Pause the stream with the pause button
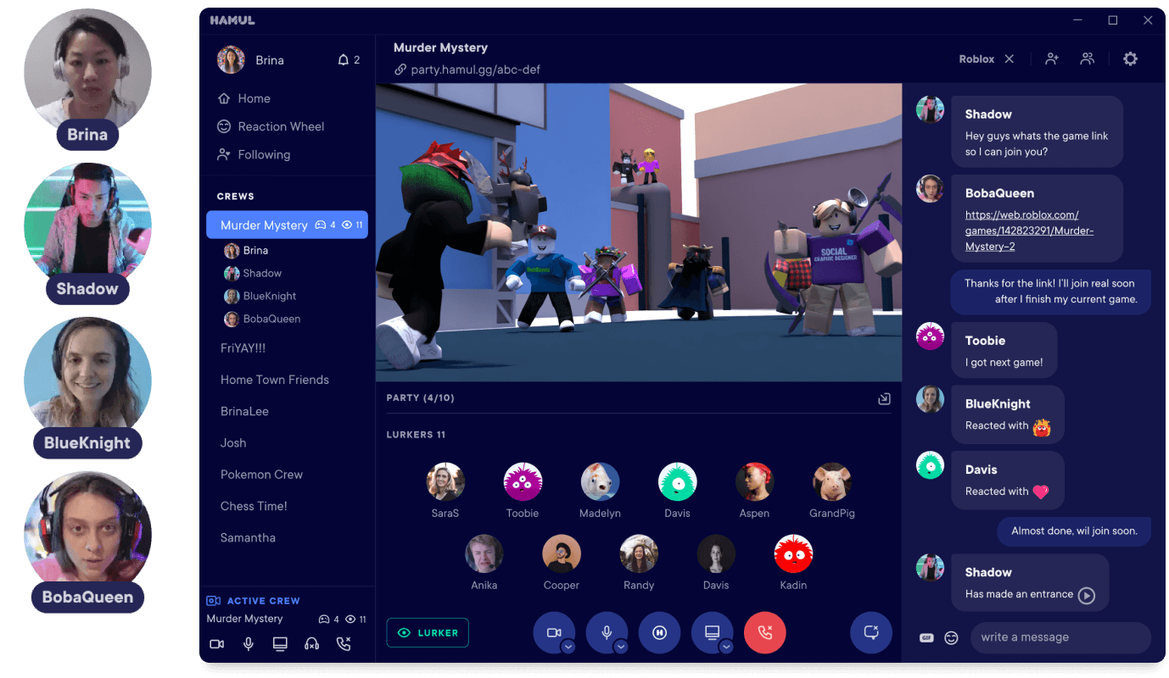The image size is (1169, 678). pyautogui.click(x=660, y=633)
